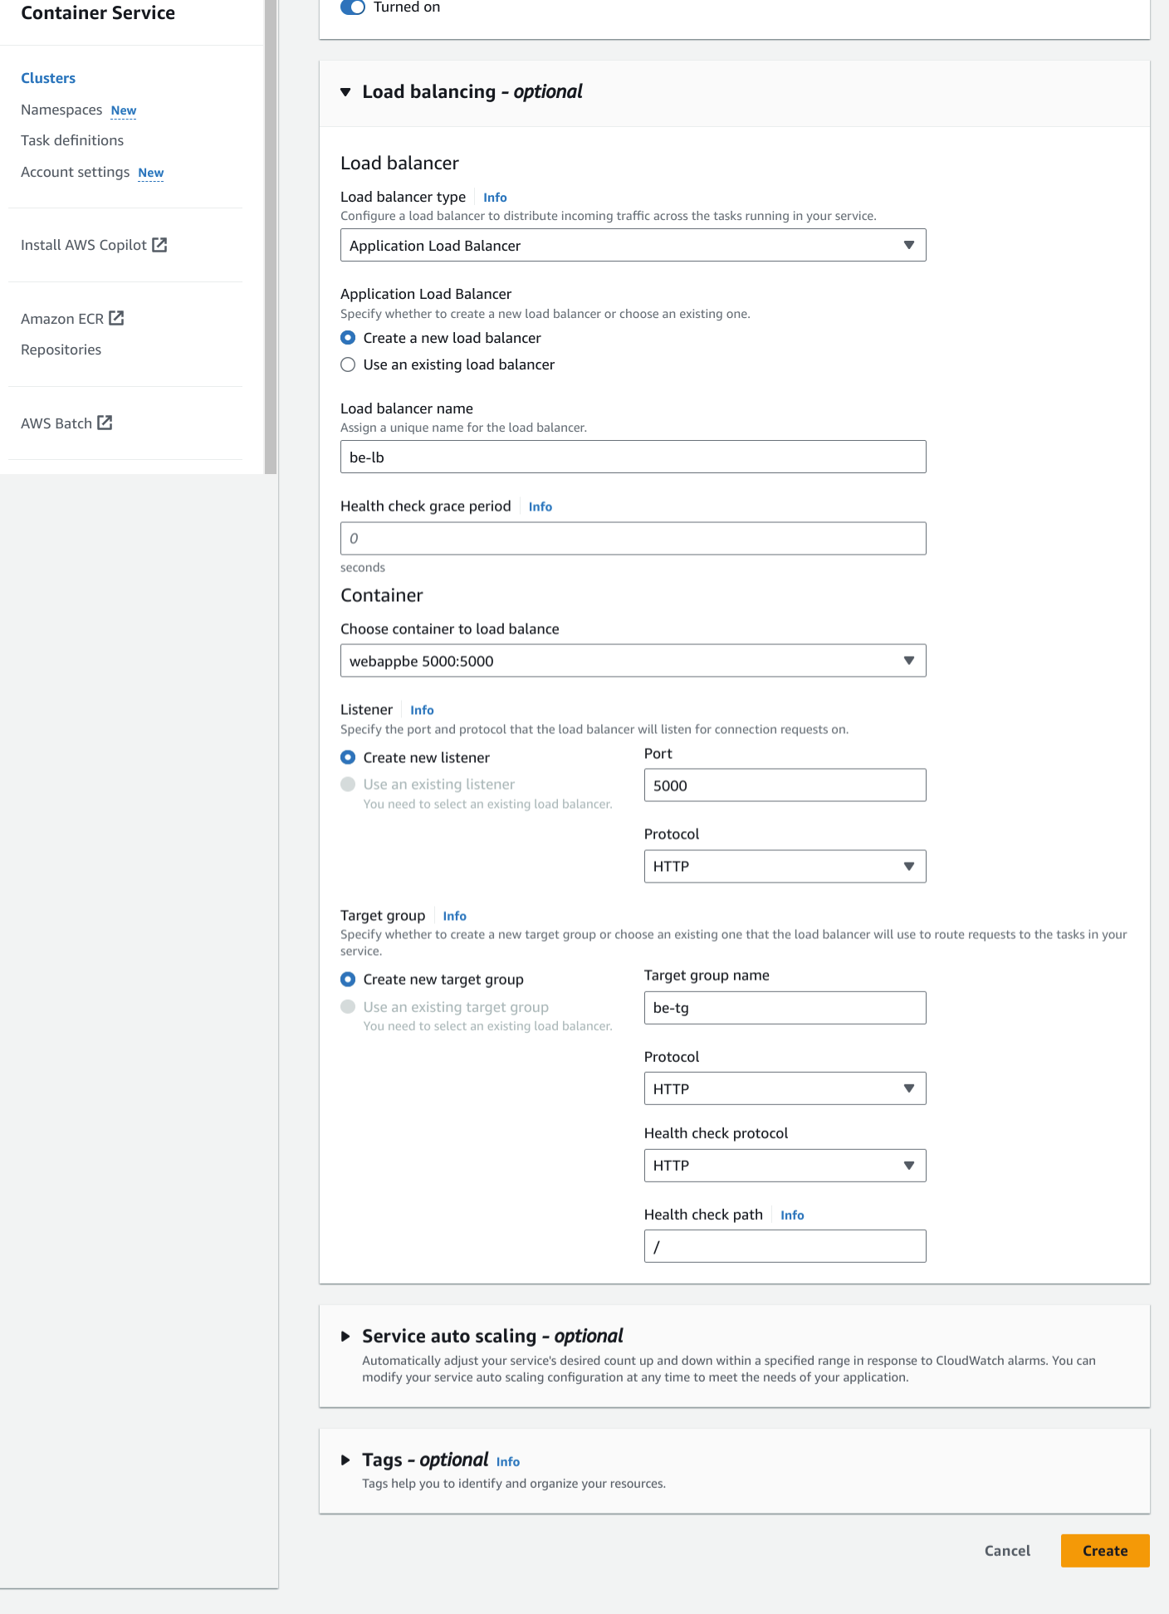
Task: Click the AWS Batch external link icon
Action: (x=105, y=423)
